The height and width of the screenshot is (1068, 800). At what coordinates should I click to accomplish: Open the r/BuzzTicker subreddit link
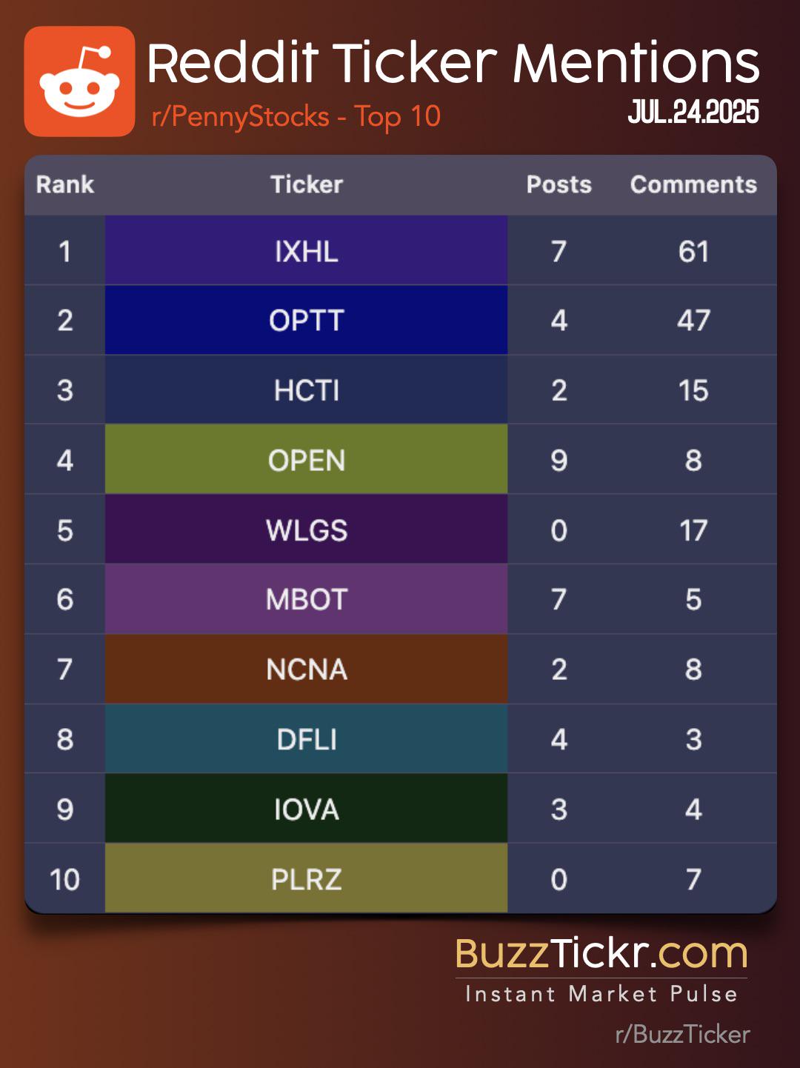coord(682,1034)
